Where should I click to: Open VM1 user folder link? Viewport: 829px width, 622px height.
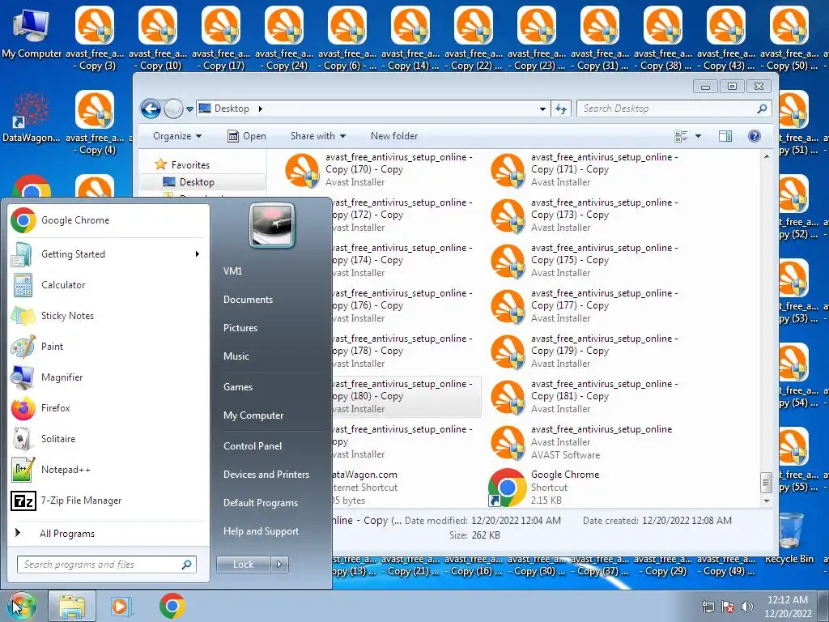point(232,271)
